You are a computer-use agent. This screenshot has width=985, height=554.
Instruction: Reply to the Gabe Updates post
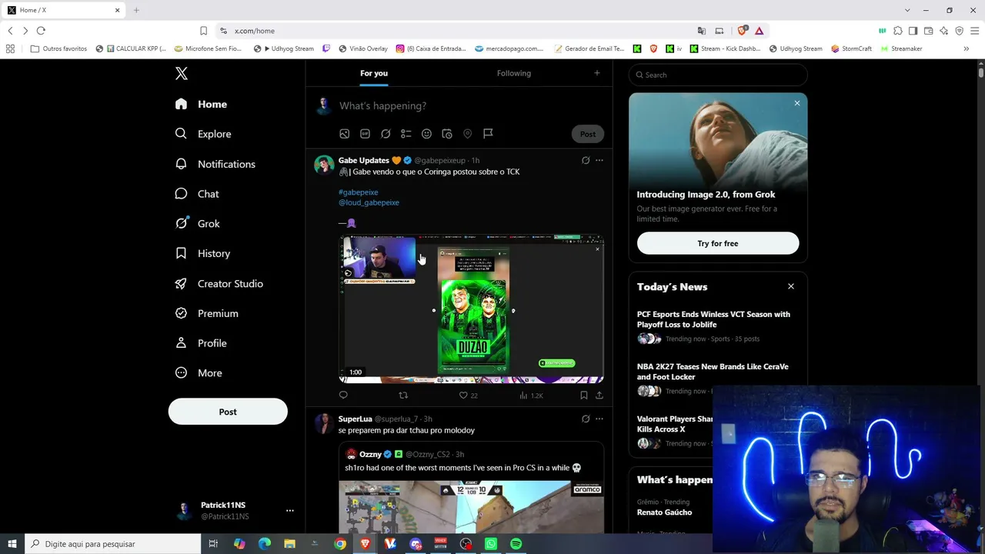[x=343, y=395]
